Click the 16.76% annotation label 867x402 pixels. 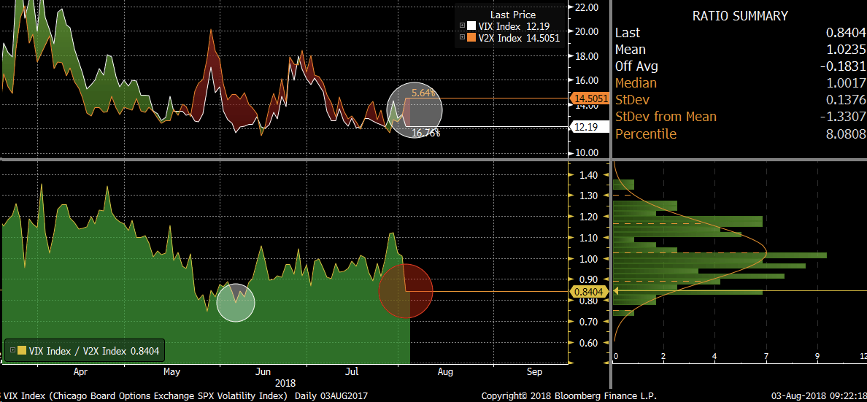425,133
